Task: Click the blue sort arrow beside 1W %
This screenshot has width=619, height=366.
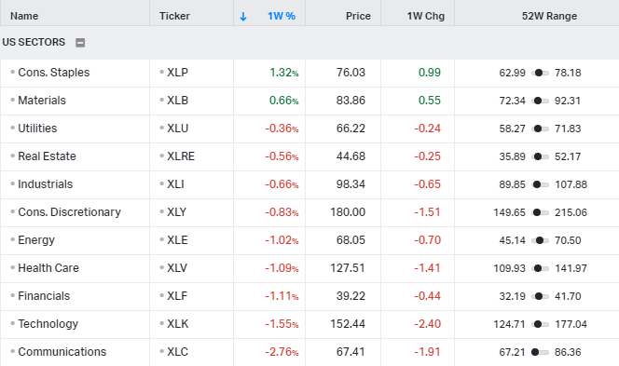Action: [x=243, y=16]
